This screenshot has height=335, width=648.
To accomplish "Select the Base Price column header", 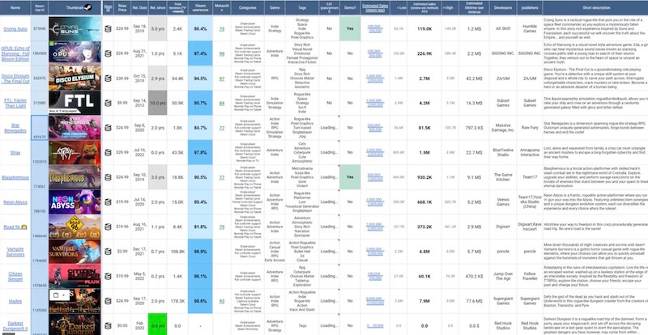I will pyautogui.click(x=122, y=7).
